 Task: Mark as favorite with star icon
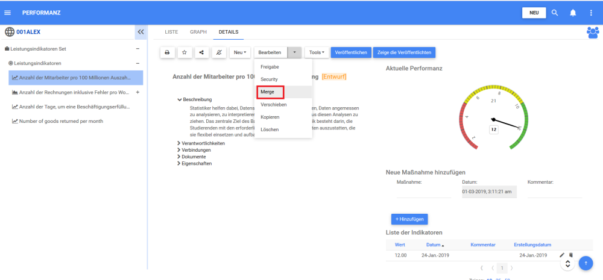[184, 52]
